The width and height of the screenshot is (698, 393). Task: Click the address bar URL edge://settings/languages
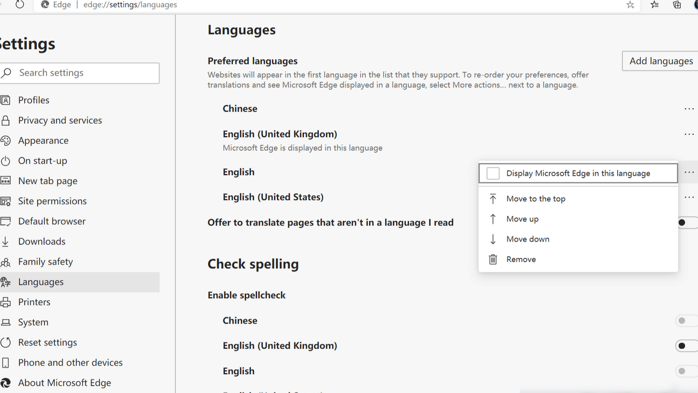(130, 5)
